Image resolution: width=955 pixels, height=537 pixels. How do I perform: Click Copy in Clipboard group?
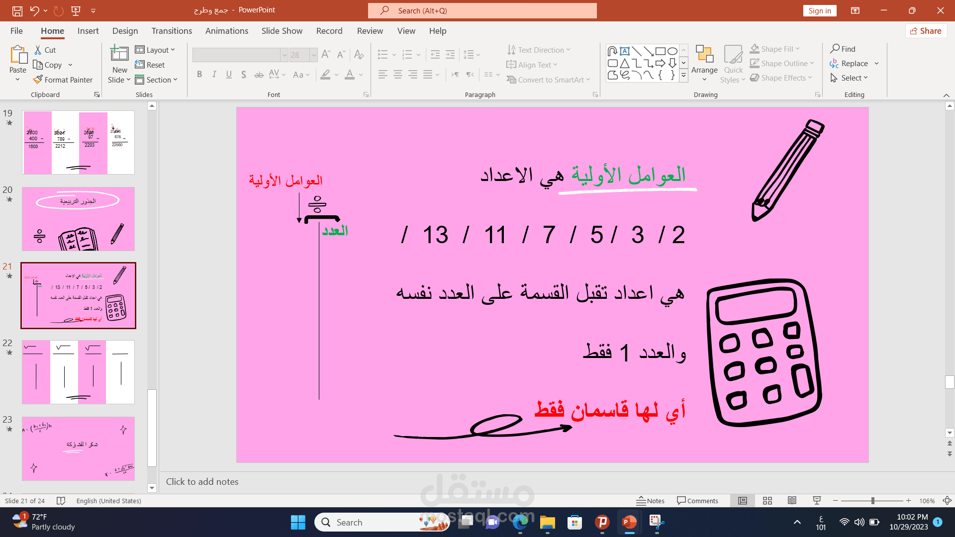coord(47,65)
